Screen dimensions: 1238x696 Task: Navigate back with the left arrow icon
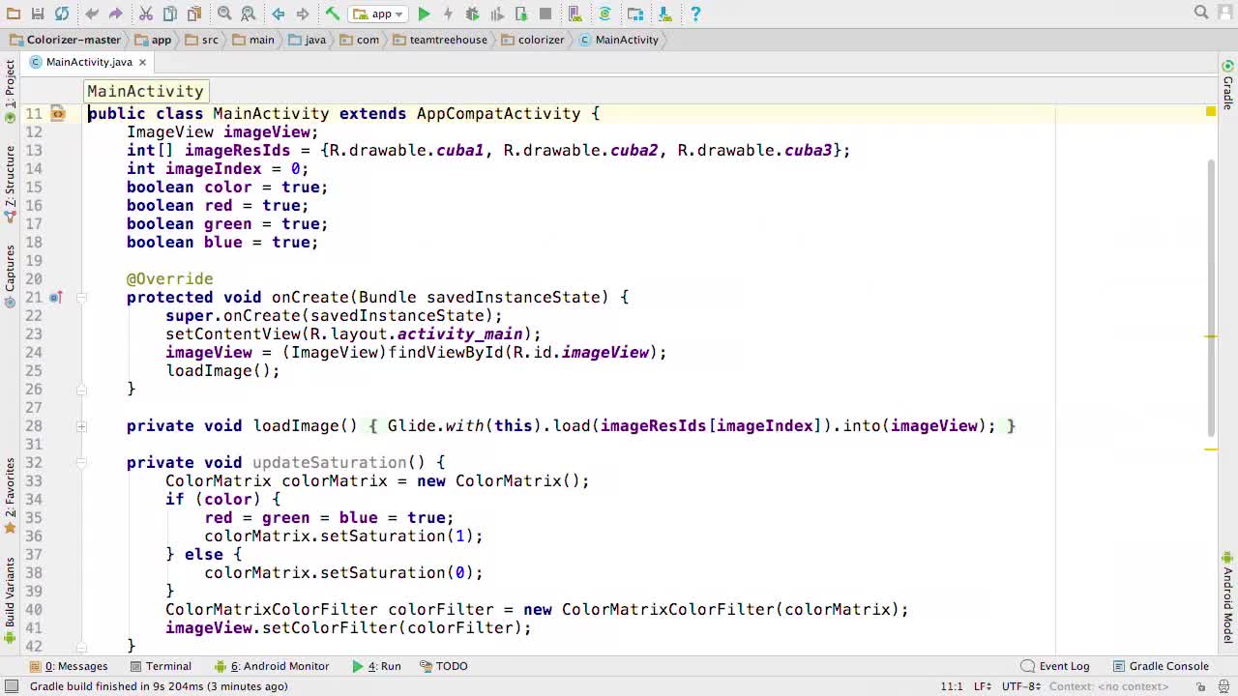coord(279,14)
